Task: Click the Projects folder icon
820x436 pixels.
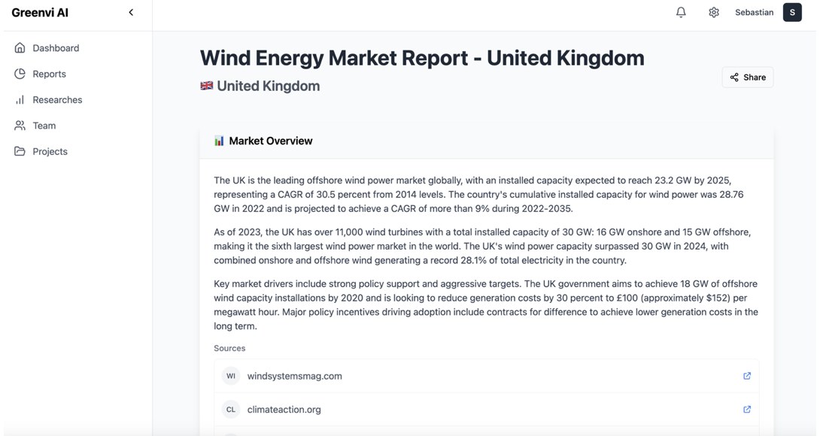Action: pos(20,152)
